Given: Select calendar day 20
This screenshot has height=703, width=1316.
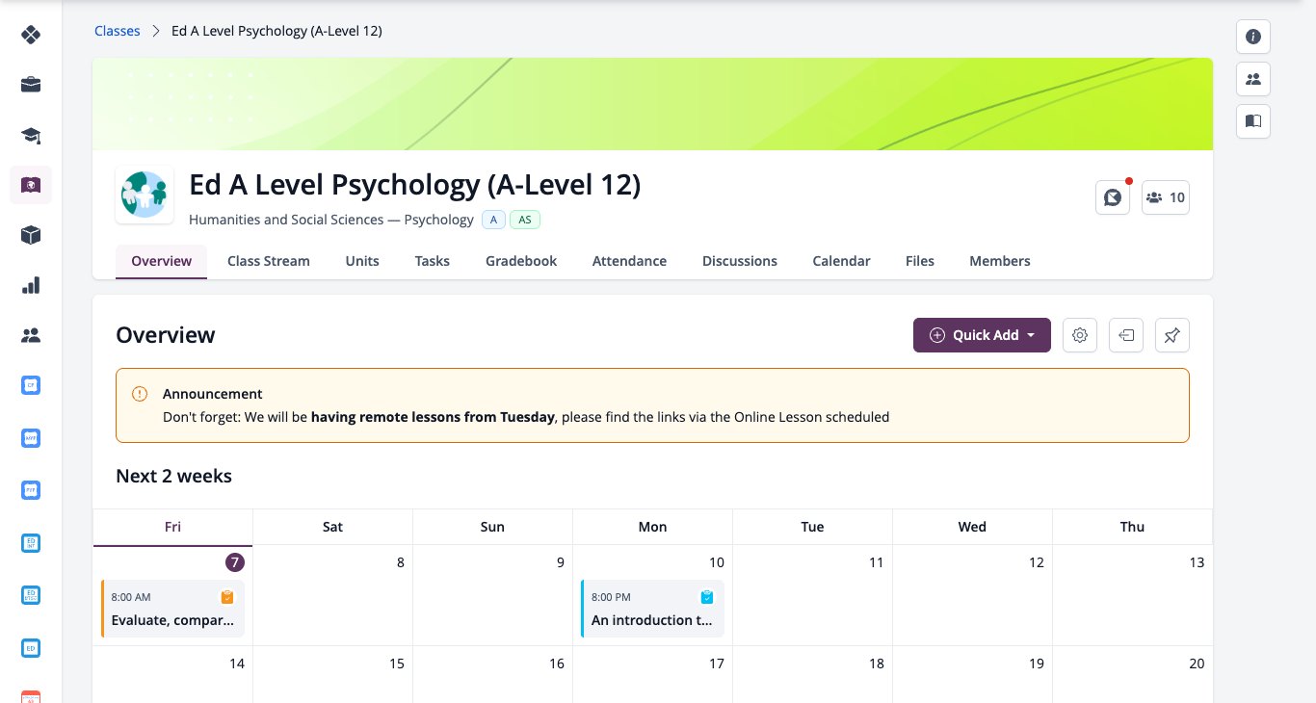Looking at the screenshot, I should 1197,664.
